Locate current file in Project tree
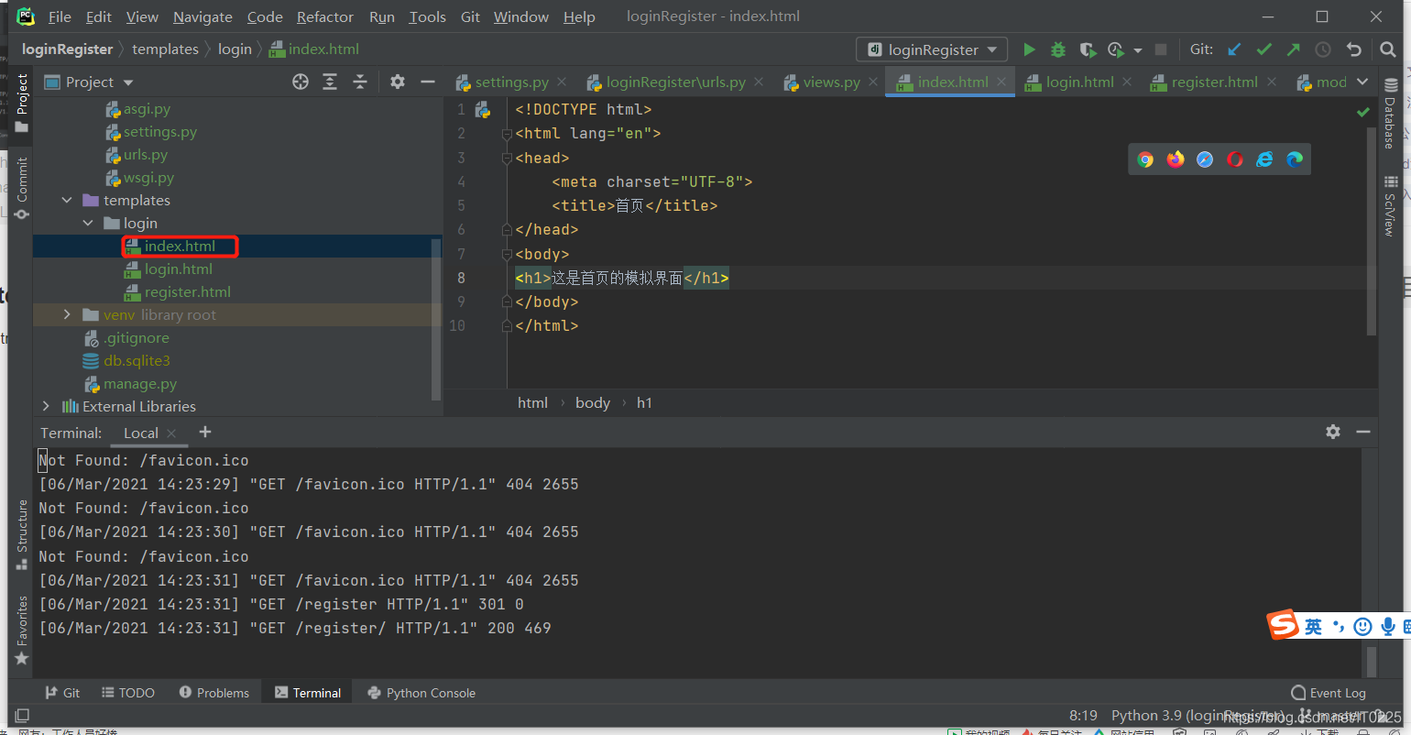1411x735 pixels. [x=300, y=82]
